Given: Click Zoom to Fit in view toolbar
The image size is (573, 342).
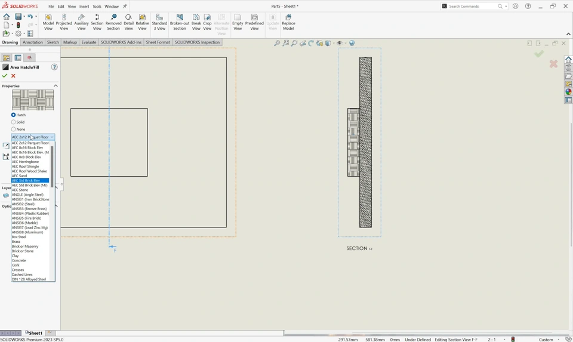Looking at the screenshot, I should coord(277,43).
